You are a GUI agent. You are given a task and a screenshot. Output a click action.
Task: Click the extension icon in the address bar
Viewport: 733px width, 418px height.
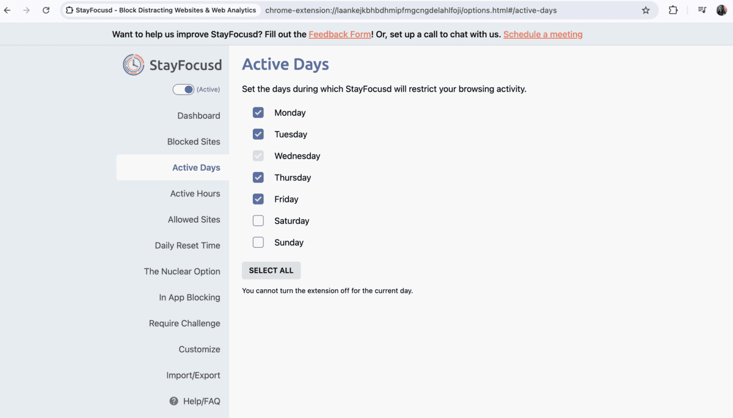[x=70, y=10]
